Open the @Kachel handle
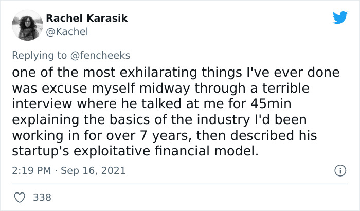 pos(67,31)
